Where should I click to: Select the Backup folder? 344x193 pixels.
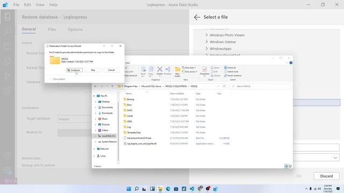click(131, 99)
